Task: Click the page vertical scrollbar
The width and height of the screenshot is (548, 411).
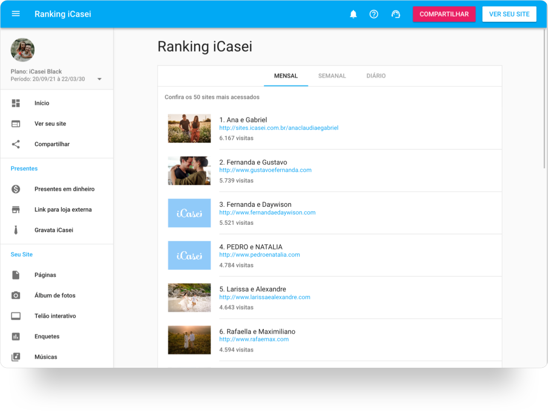Action: (x=544, y=98)
